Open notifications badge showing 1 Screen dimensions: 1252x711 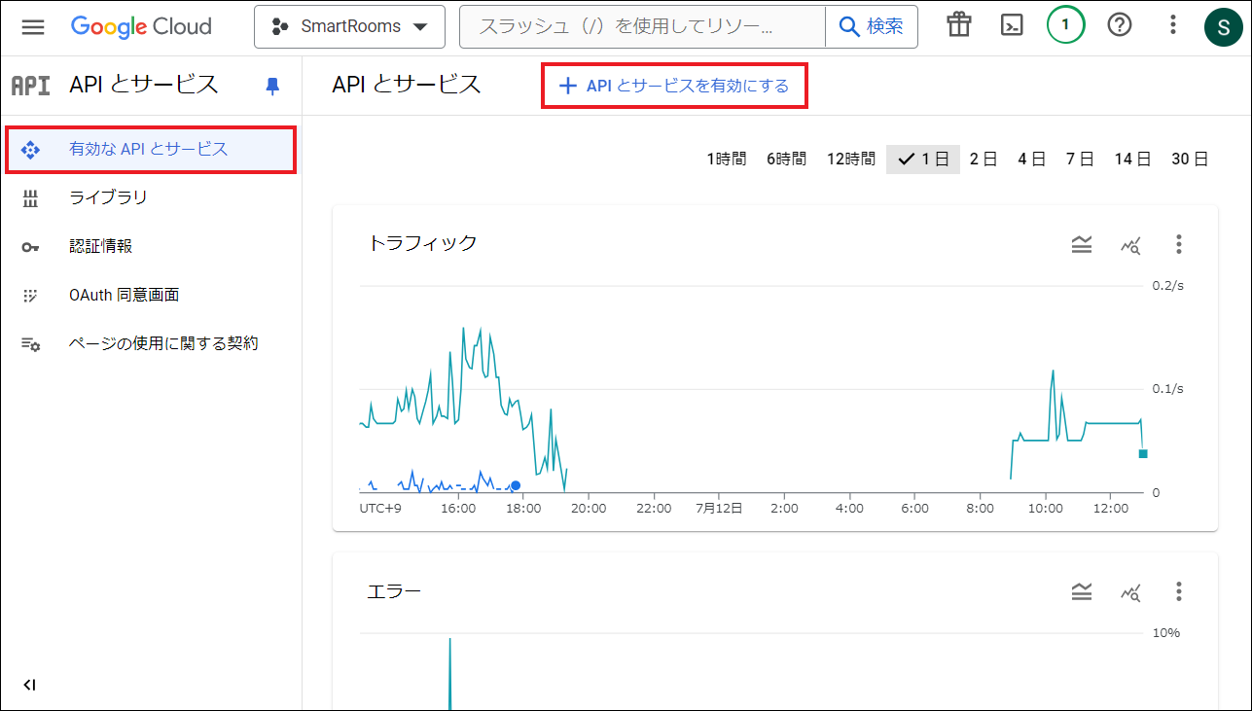tap(1065, 26)
